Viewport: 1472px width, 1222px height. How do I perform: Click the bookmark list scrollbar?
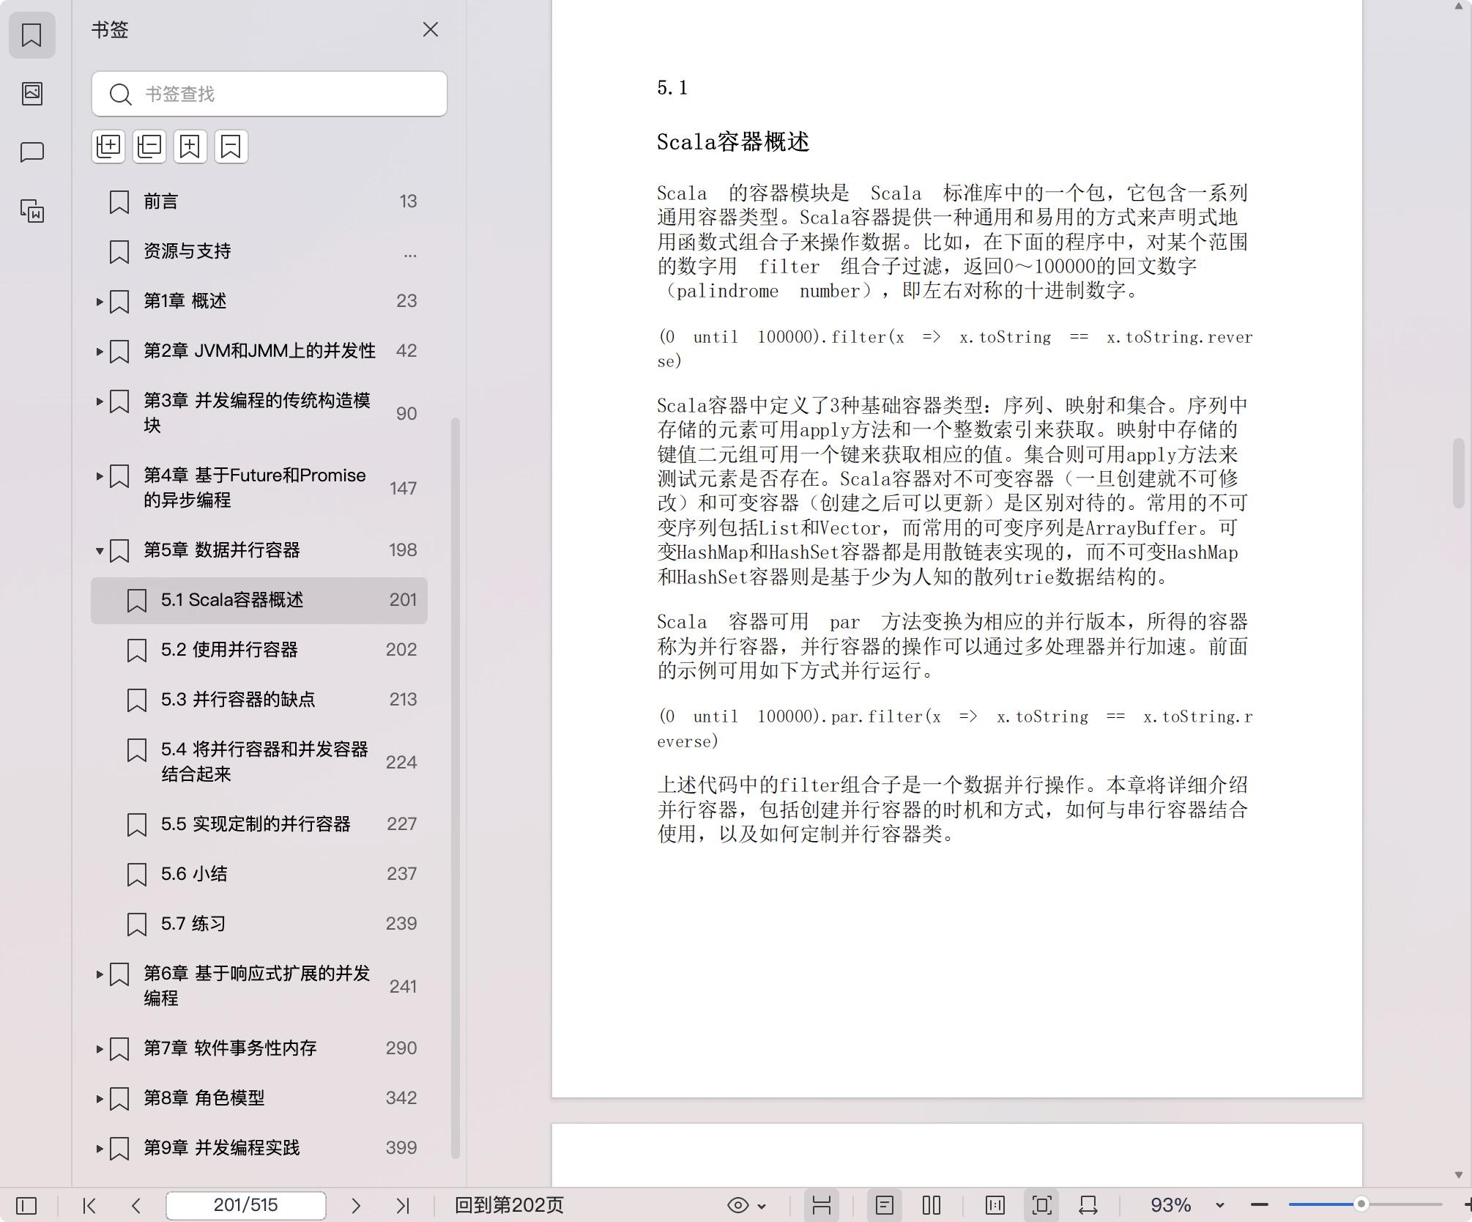[456, 788]
